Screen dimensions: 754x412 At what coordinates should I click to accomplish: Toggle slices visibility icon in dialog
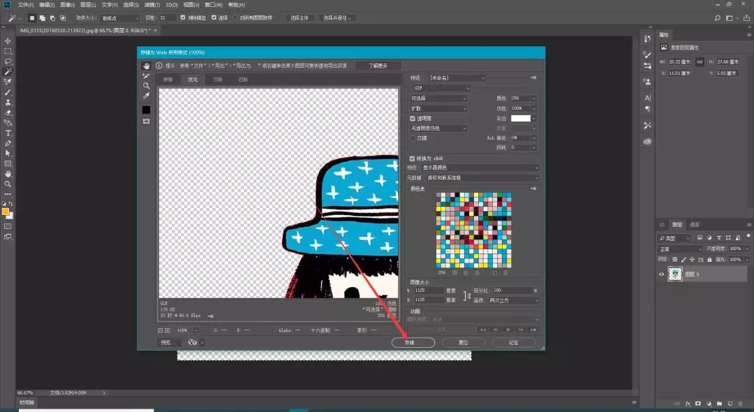click(x=147, y=121)
